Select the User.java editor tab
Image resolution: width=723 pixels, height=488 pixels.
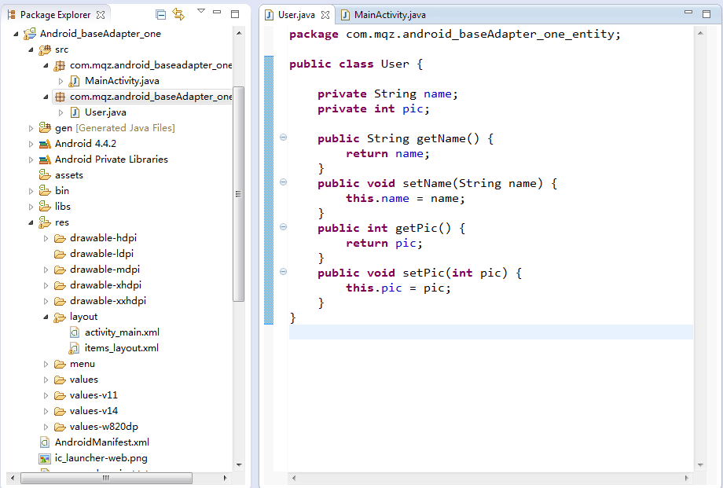click(x=295, y=15)
